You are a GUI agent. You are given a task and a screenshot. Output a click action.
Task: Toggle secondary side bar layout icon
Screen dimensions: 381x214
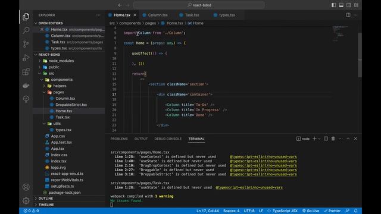point(349,5)
